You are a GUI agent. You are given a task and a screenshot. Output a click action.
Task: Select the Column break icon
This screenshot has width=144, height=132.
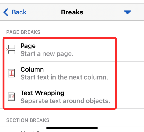(x=11, y=73)
